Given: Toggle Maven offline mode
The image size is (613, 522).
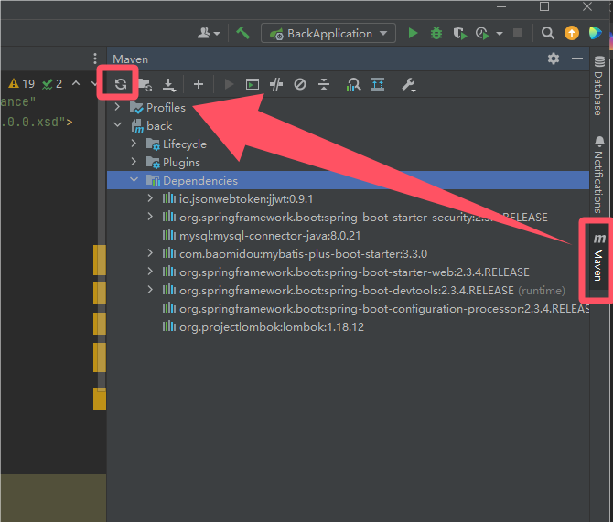Looking at the screenshot, I should click(x=276, y=84).
